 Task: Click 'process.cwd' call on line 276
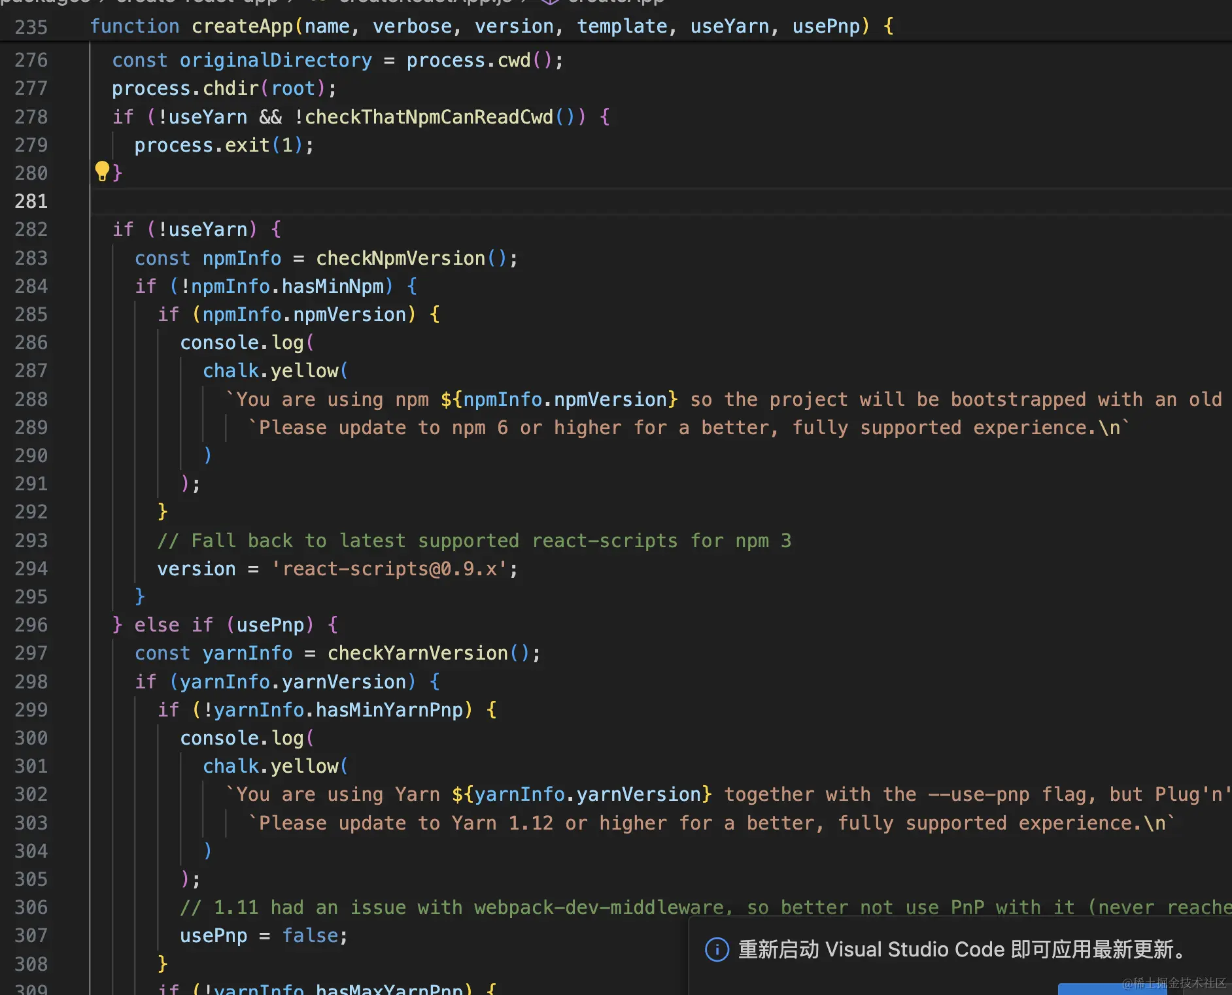[x=468, y=60]
